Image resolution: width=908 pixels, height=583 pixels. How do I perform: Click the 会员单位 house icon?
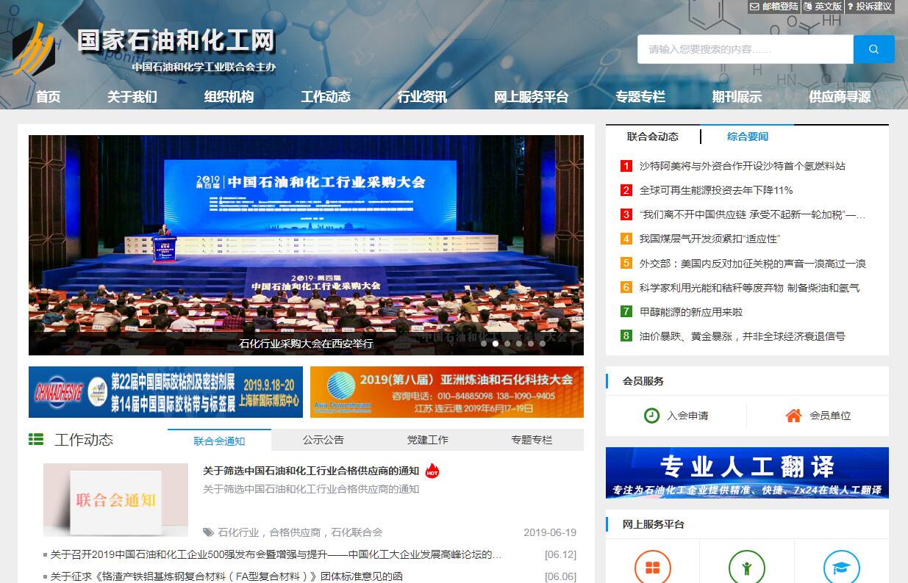pos(793,416)
